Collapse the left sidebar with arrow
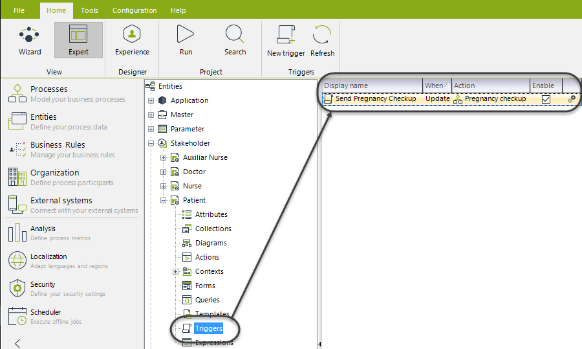582x349 pixels. click(x=17, y=343)
